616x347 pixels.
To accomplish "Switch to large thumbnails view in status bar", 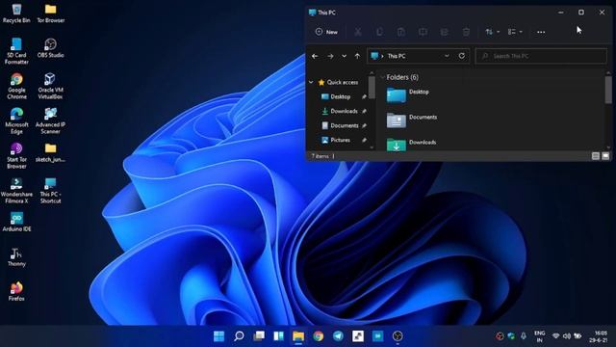I will point(605,156).
